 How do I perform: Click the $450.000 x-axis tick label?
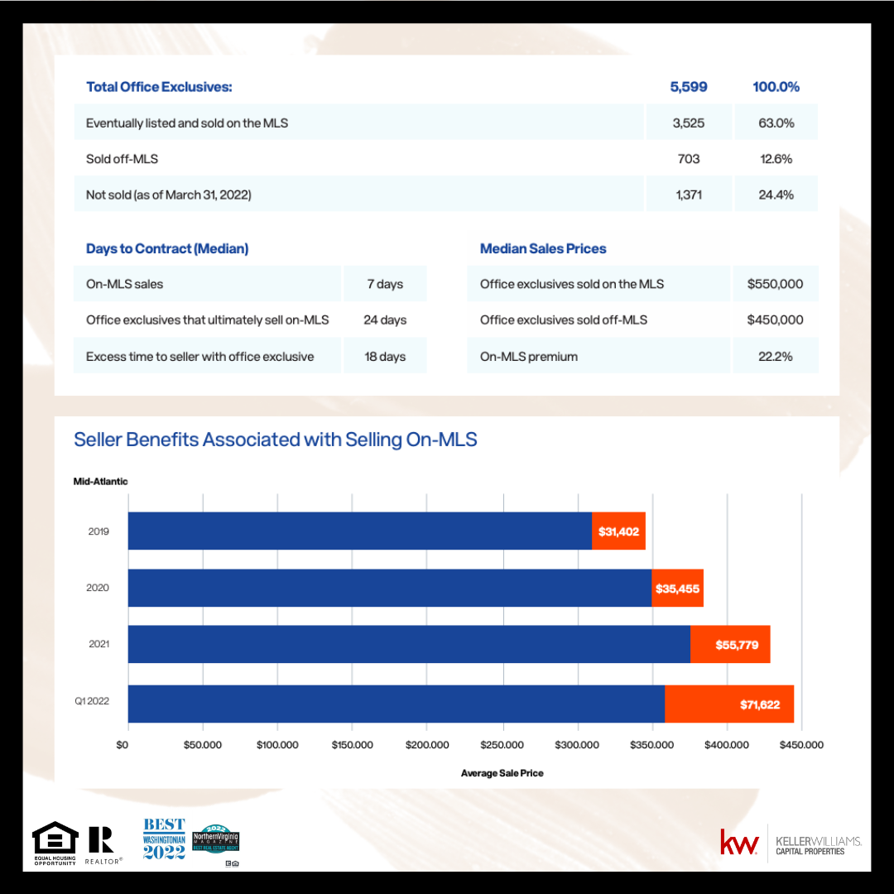pyautogui.click(x=801, y=745)
